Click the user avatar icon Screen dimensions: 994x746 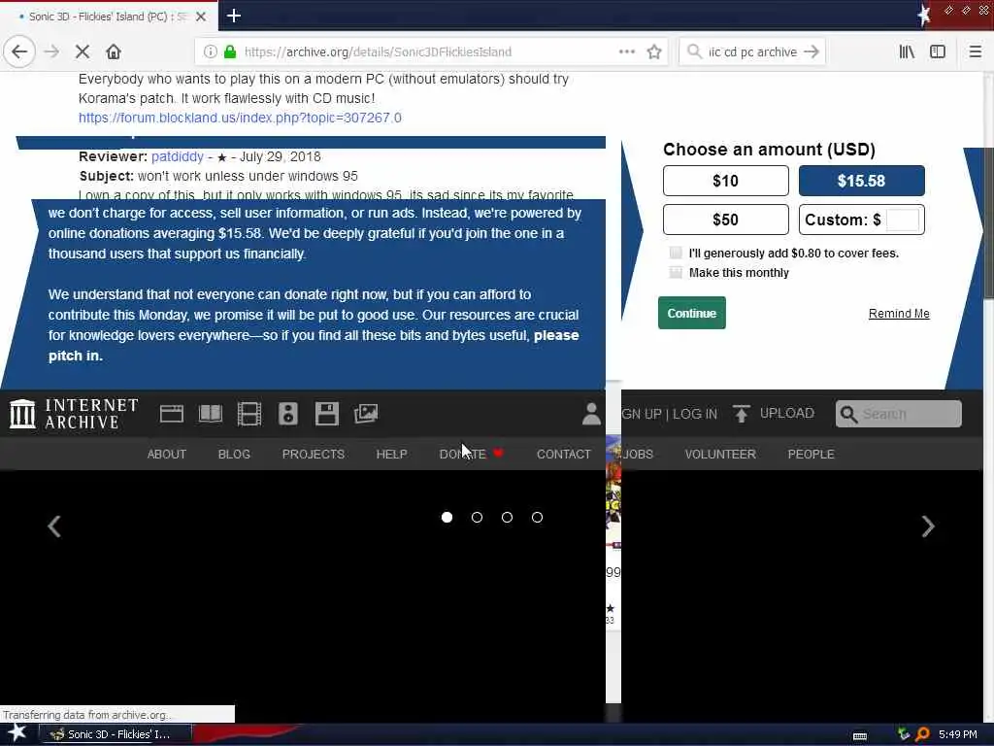click(591, 414)
